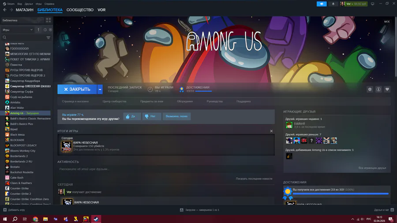Click the library search field

point(24,37)
